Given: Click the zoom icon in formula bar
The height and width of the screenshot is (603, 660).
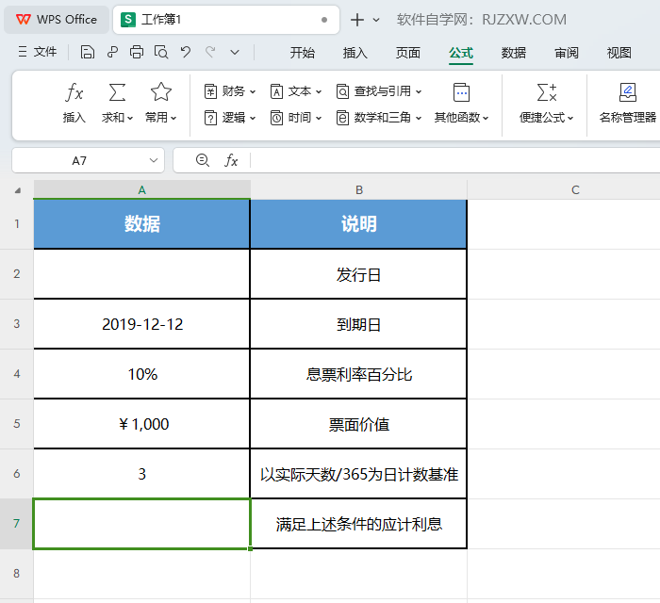Looking at the screenshot, I should 203,160.
